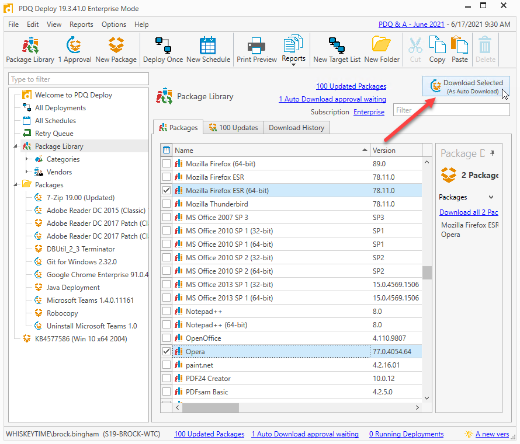The width and height of the screenshot is (520, 444).
Task: Focus the Type to filter tree field
Action: (78, 79)
